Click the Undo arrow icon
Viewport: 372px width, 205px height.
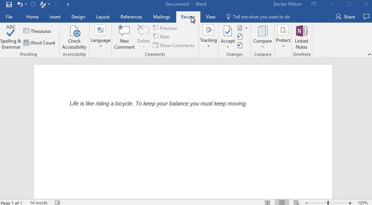(20, 5)
